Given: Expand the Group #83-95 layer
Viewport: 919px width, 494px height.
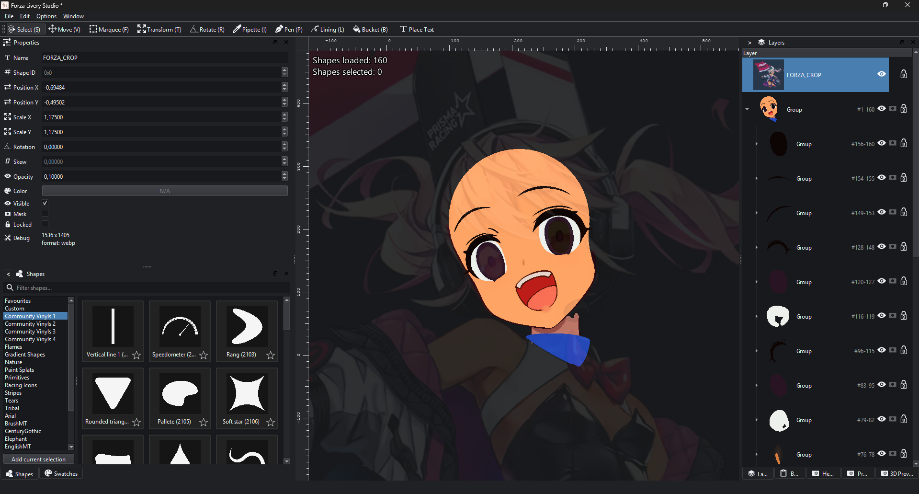Looking at the screenshot, I should [757, 385].
